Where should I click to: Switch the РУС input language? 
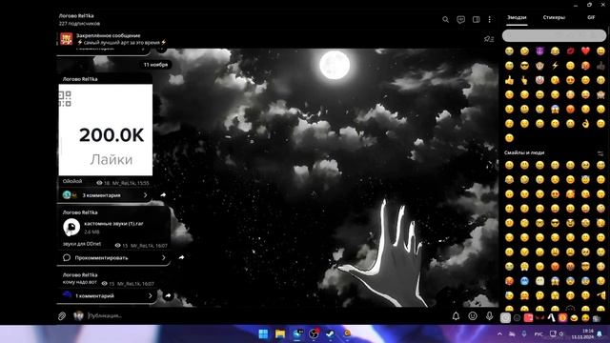point(539,334)
